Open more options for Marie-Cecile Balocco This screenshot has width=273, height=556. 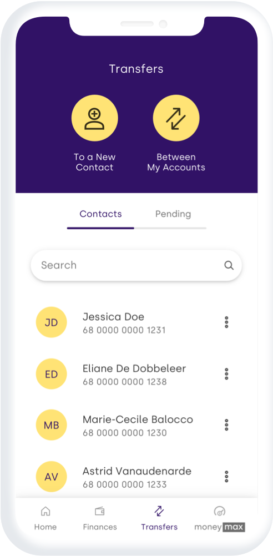(x=226, y=425)
